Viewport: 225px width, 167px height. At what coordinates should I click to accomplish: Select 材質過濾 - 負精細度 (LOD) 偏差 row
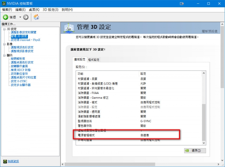pyautogui.click(x=139, y=84)
